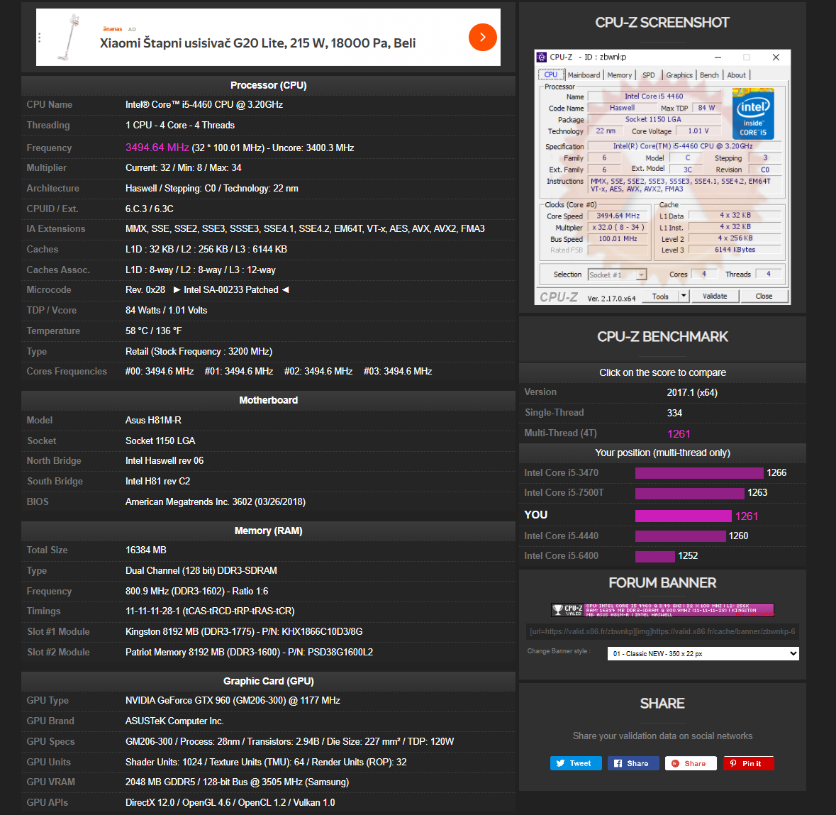Screen dimensions: 836x815
Task: Click the Kingston KHX1866C10D3/8G module entry
Action: pos(244,631)
